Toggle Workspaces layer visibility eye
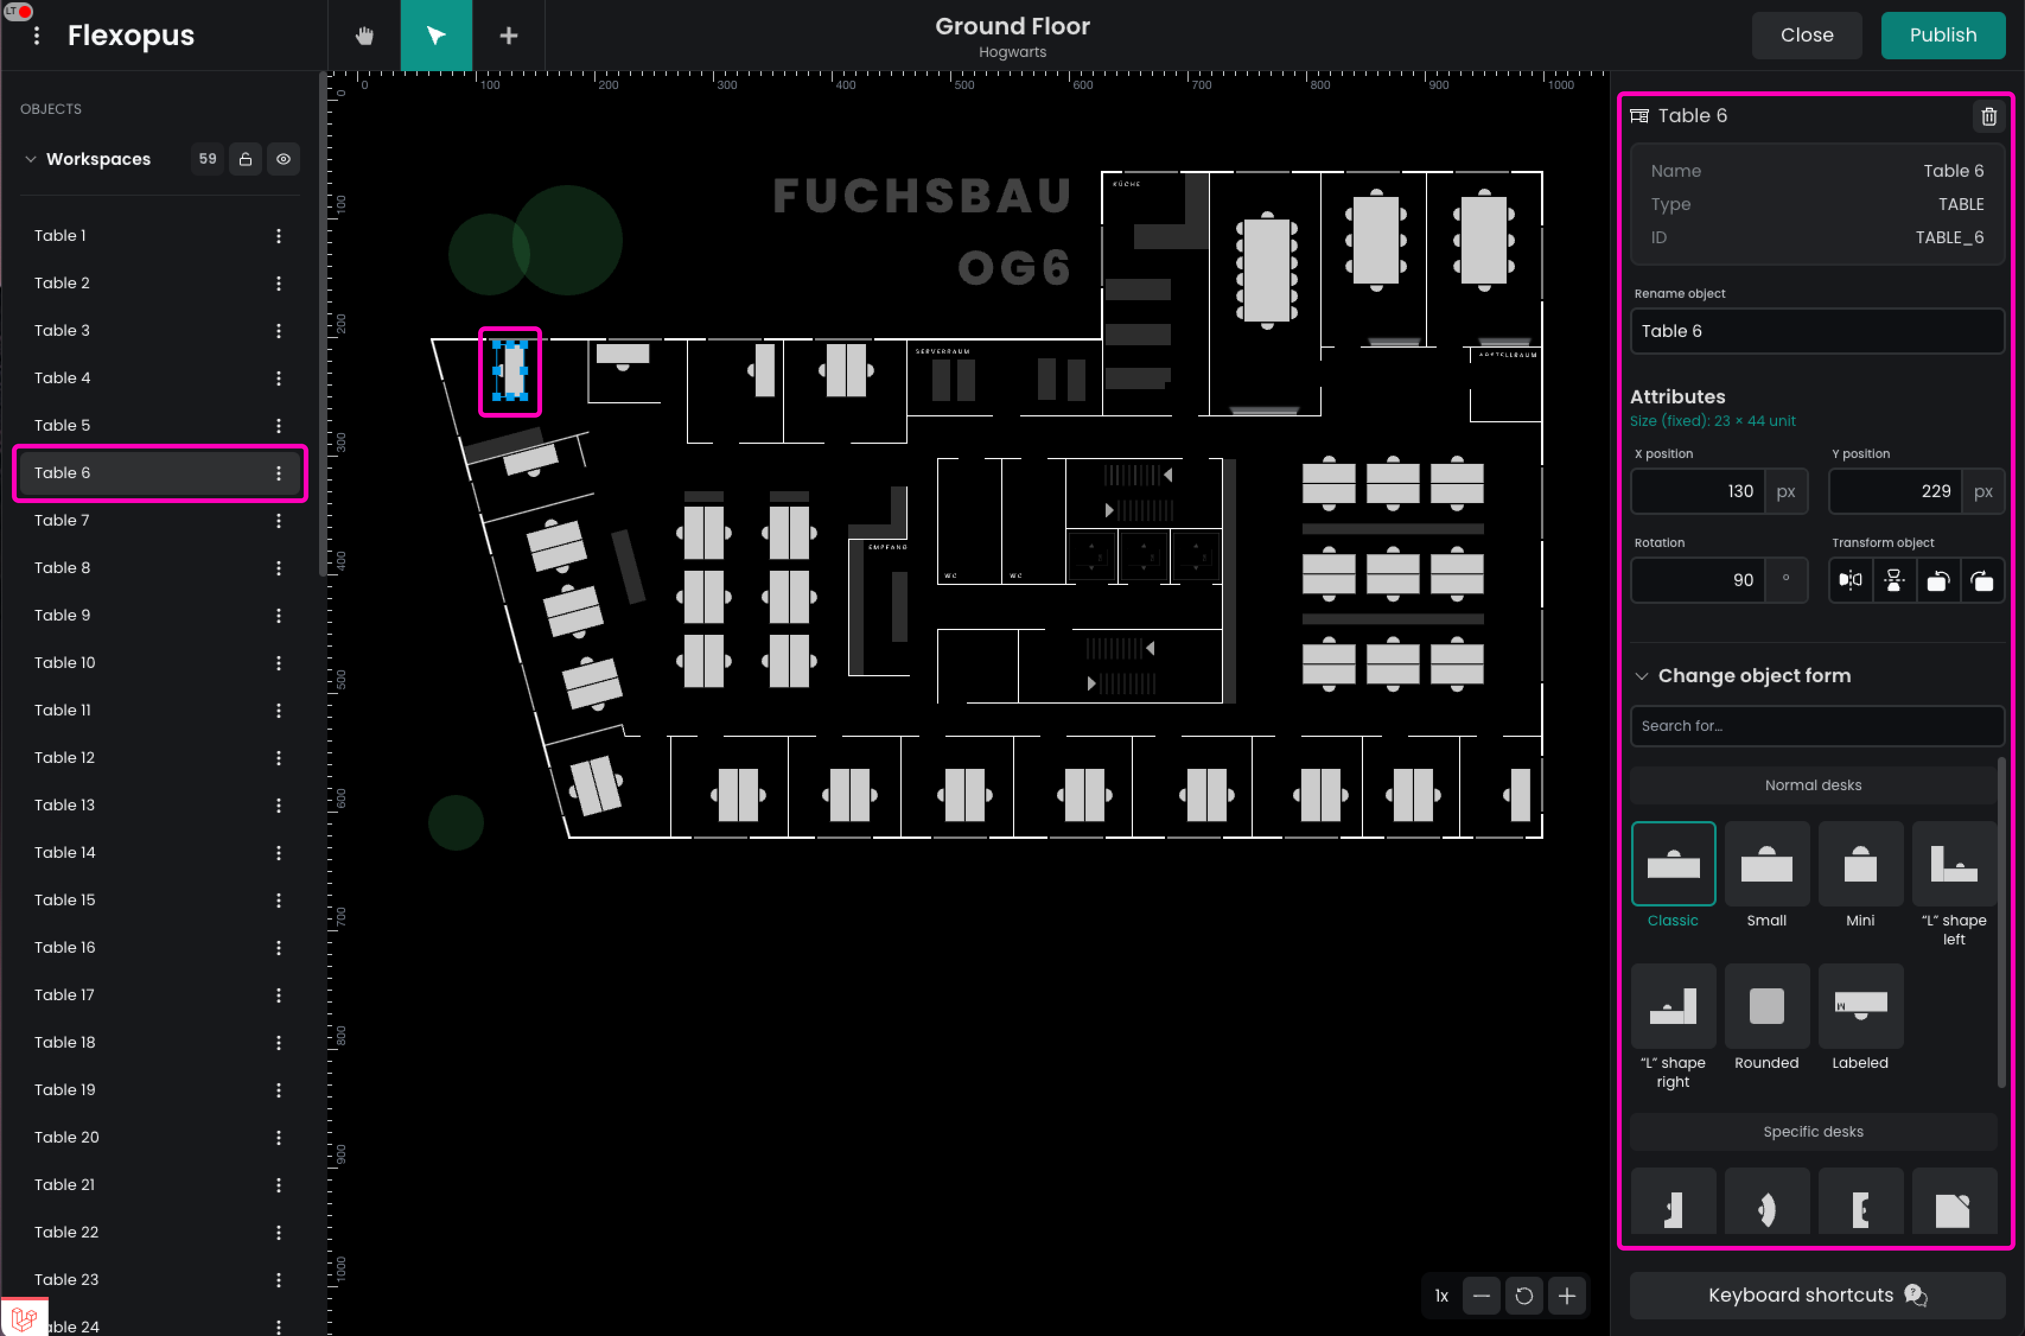Screen dimensions: 2025x1336 point(284,160)
